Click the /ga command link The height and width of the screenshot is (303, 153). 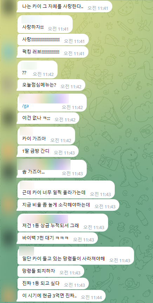pos(26,106)
